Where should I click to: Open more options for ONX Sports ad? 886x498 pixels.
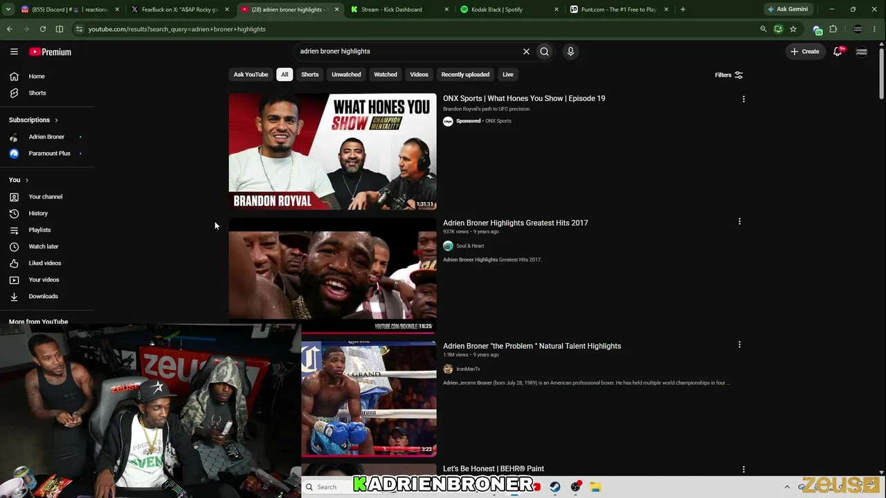743,99
